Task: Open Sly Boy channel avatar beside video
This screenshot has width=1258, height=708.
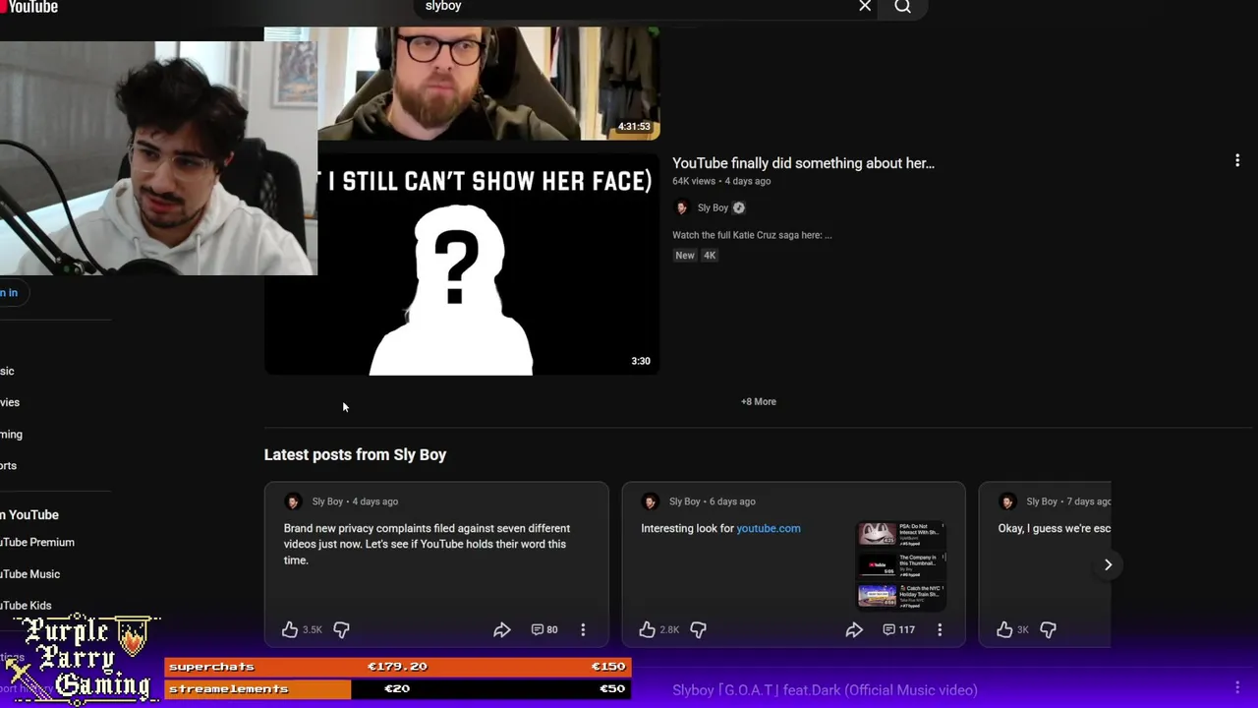Action: pyautogui.click(x=681, y=207)
